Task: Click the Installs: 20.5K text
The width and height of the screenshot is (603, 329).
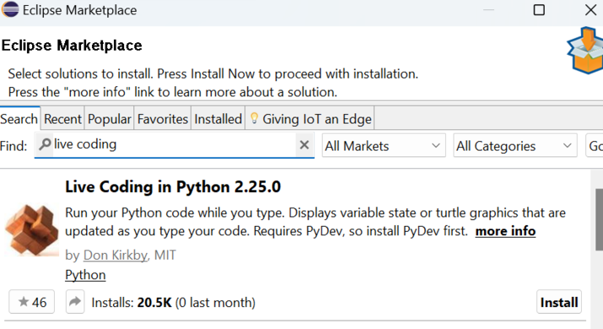Action: pyautogui.click(x=132, y=303)
